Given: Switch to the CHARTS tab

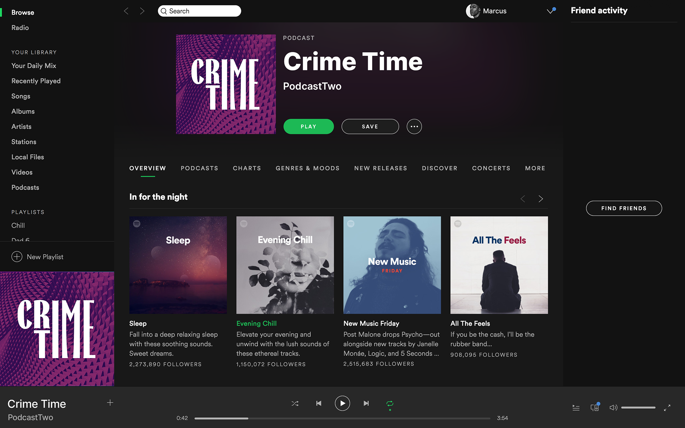Looking at the screenshot, I should (247, 168).
